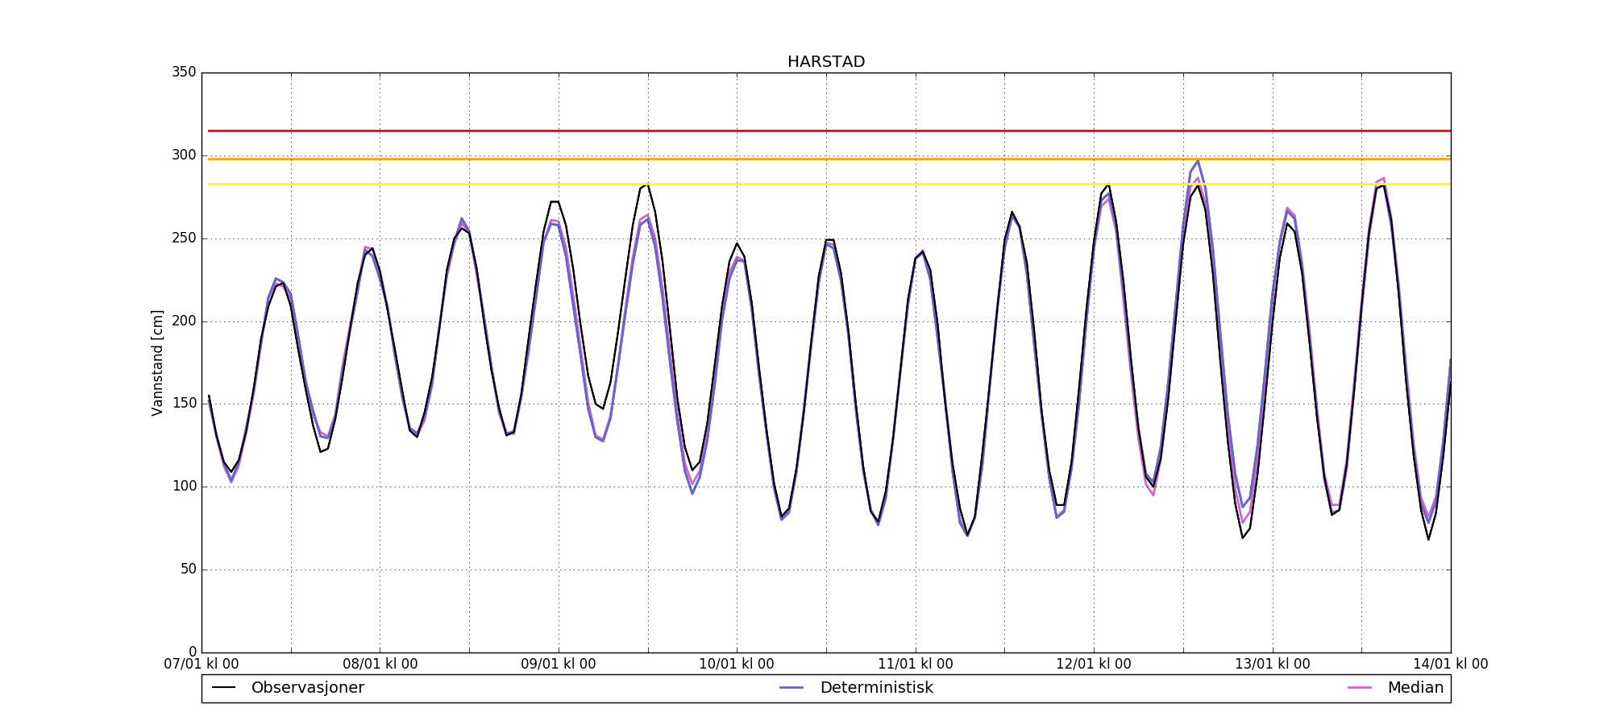The image size is (1612, 725).
Task: Click the magenta Median legend line sample
Action: click(1359, 688)
